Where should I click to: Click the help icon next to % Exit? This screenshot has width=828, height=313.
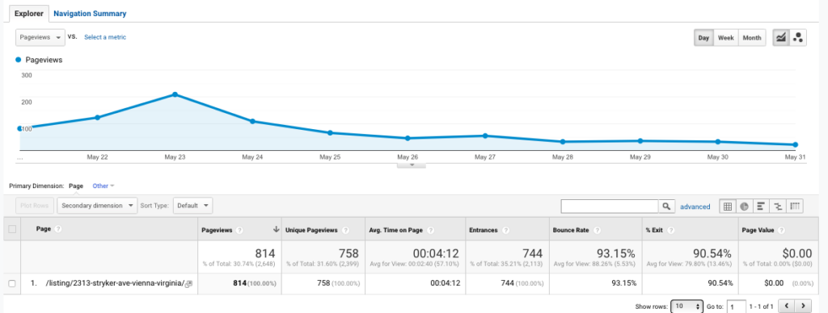point(670,230)
